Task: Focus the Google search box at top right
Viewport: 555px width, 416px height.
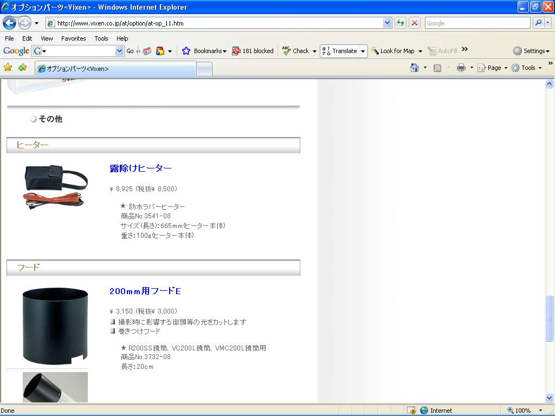Action: pyautogui.click(x=477, y=23)
